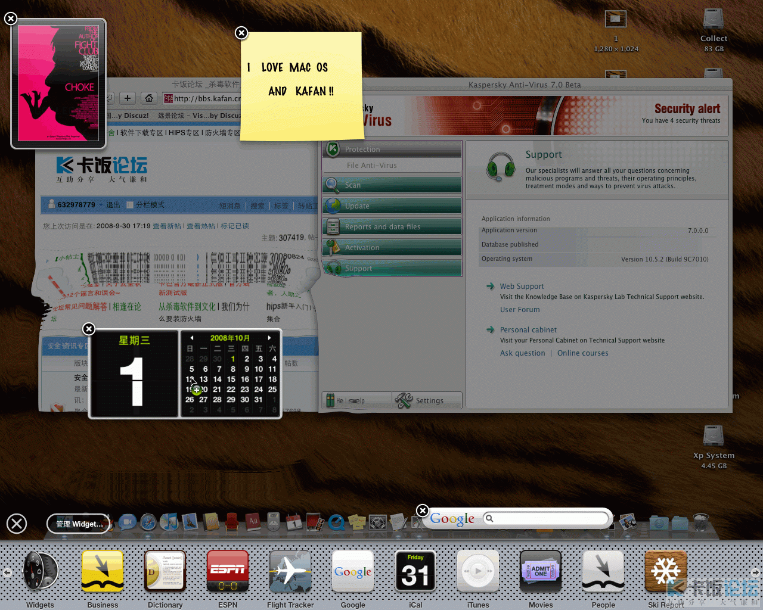Open the Scan section in Kaspersky

tap(392, 185)
